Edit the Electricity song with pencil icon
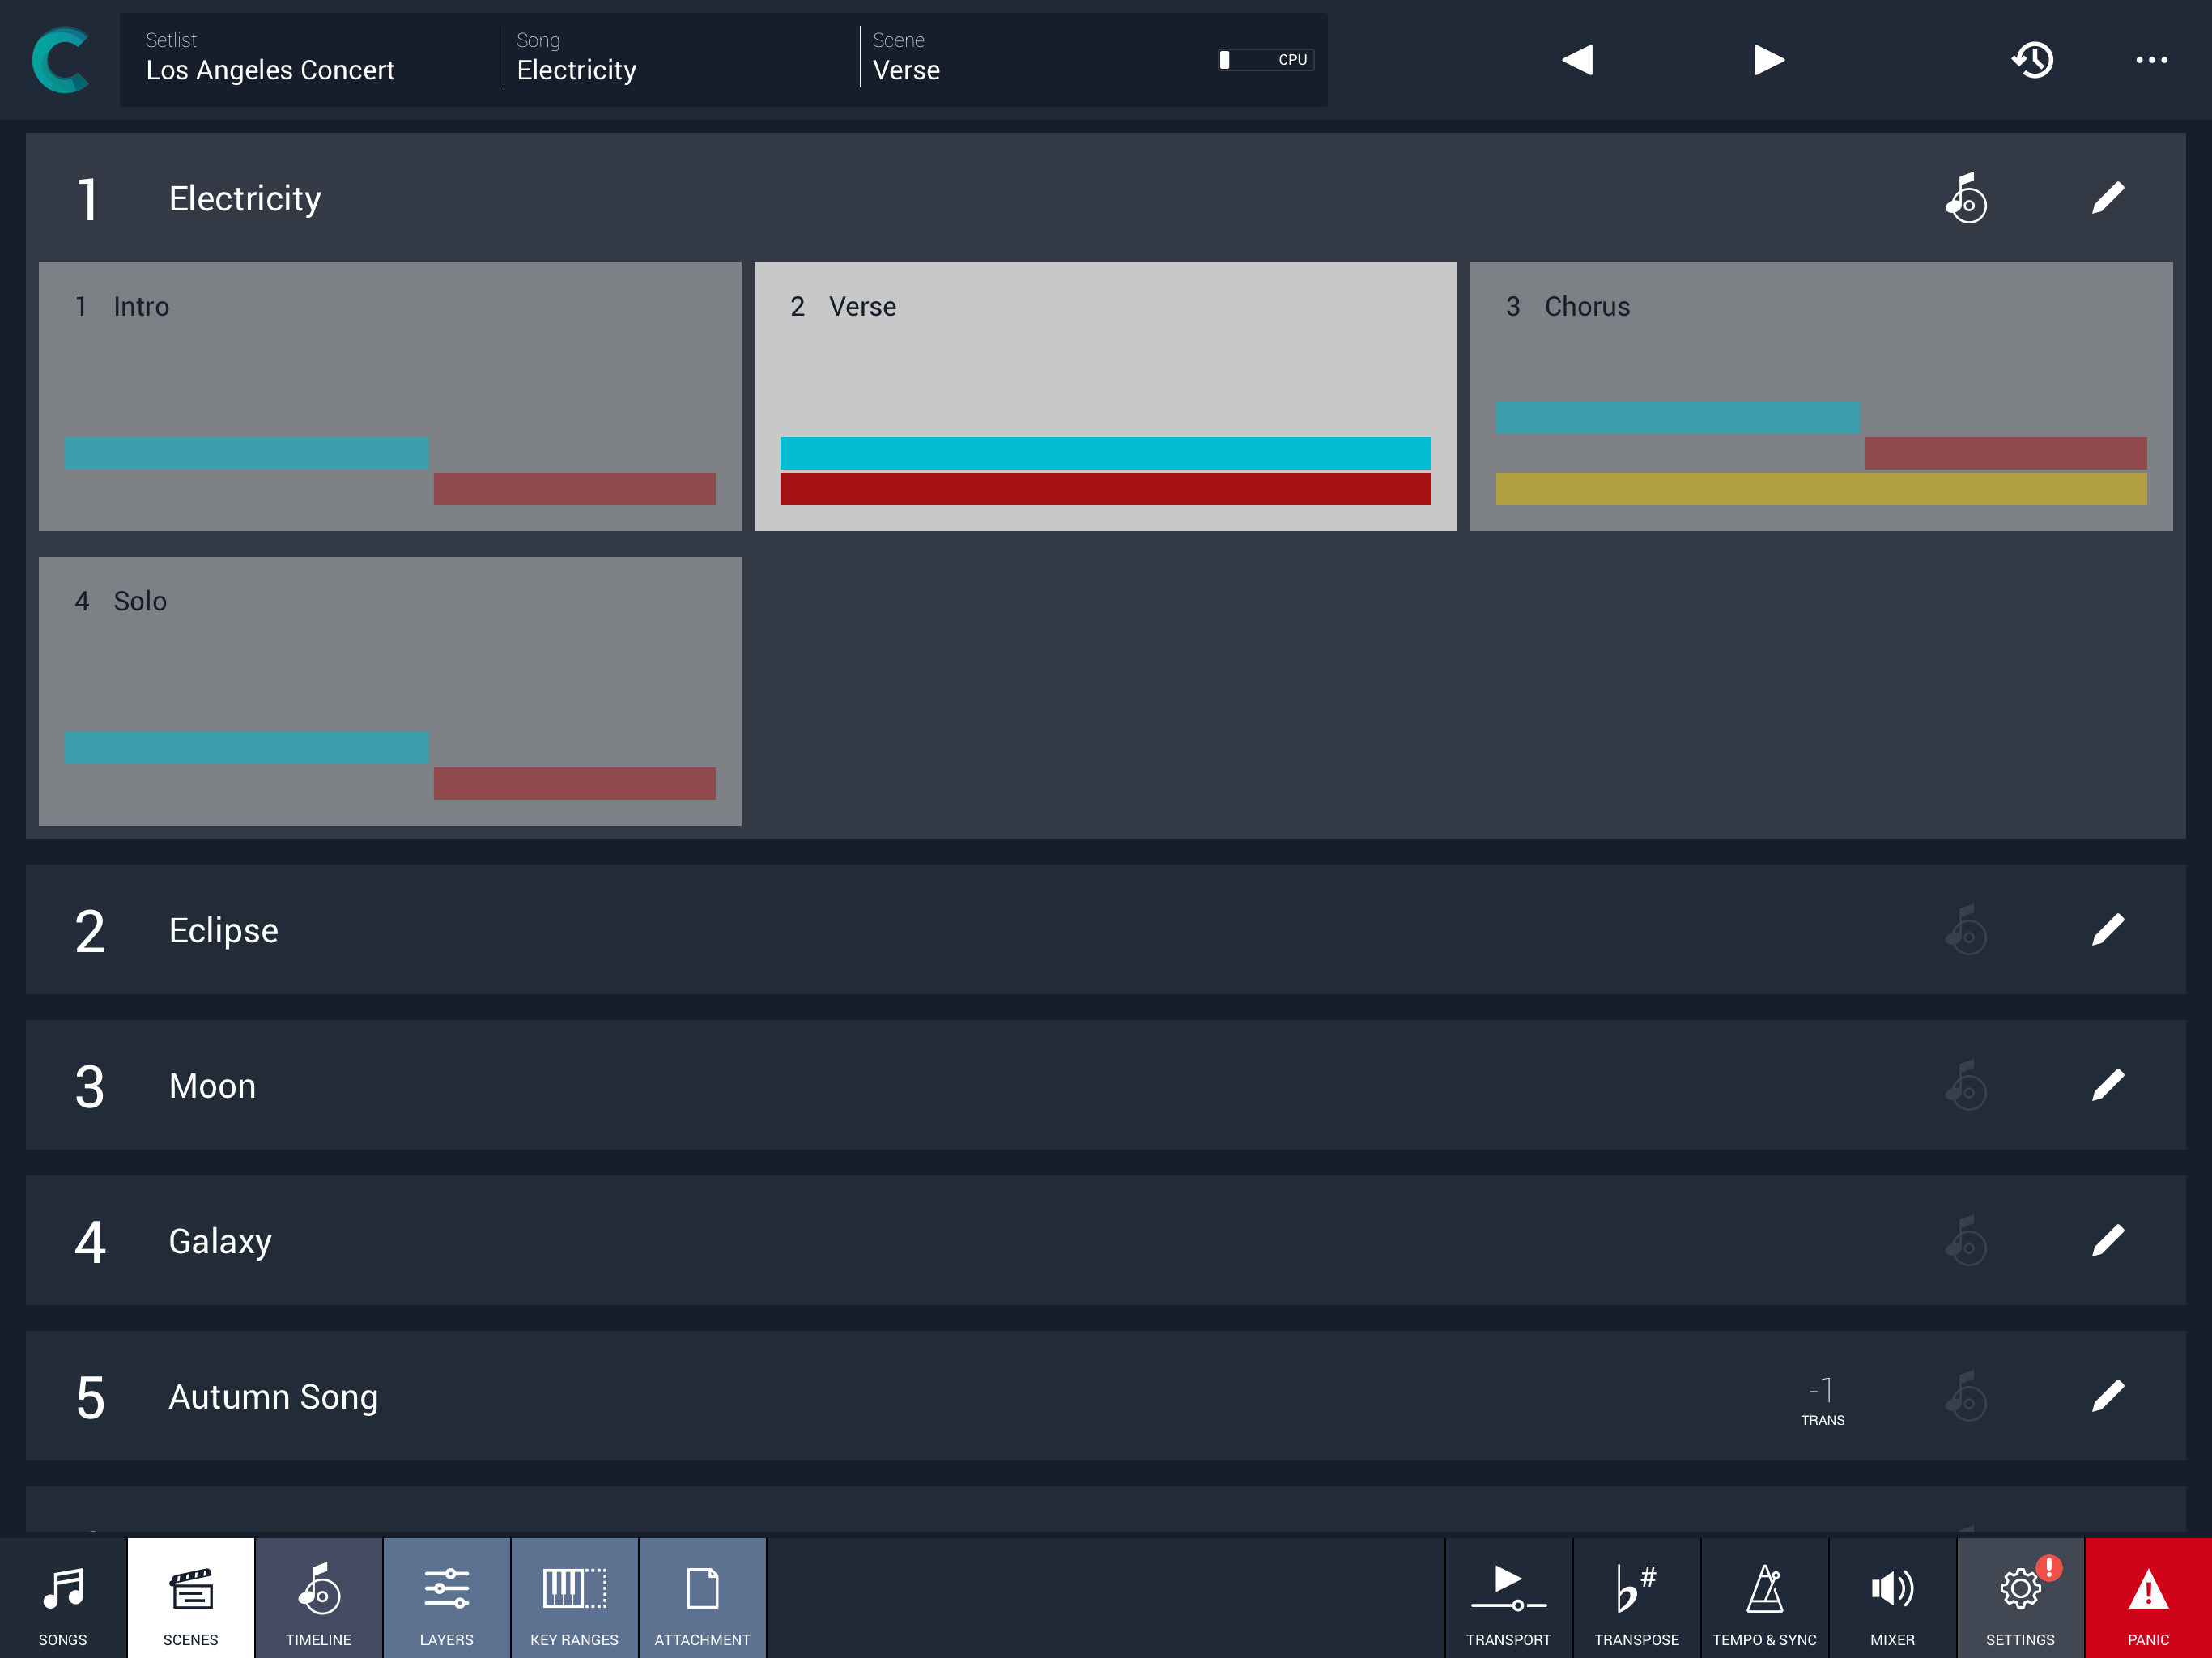 (2107, 198)
